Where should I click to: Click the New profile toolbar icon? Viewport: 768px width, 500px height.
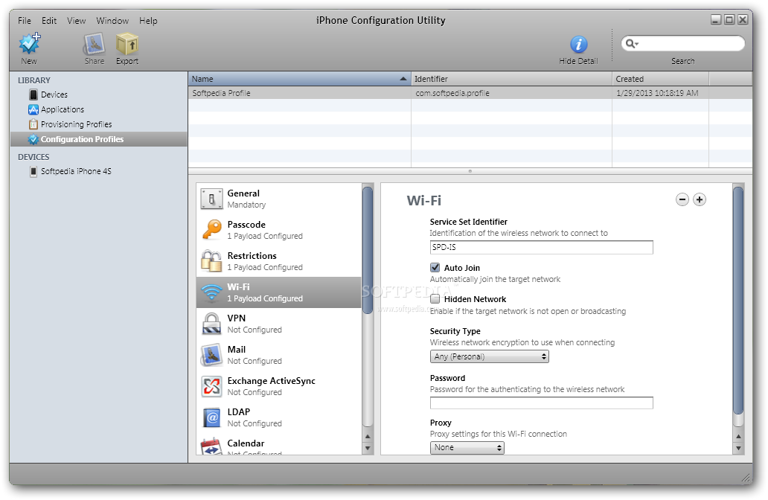tap(29, 44)
